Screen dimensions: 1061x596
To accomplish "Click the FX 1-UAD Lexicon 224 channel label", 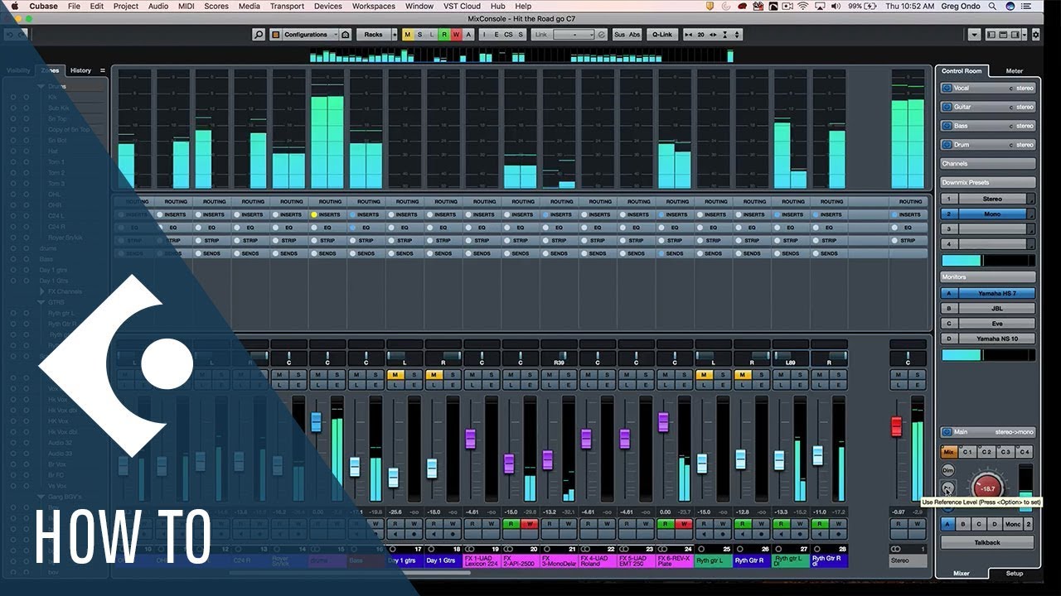I will coord(482,560).
